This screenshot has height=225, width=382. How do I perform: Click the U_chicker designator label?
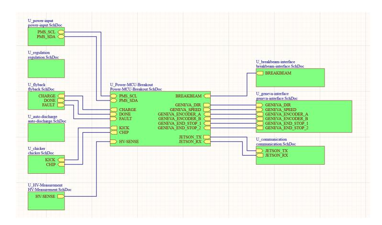pos(36,148)
